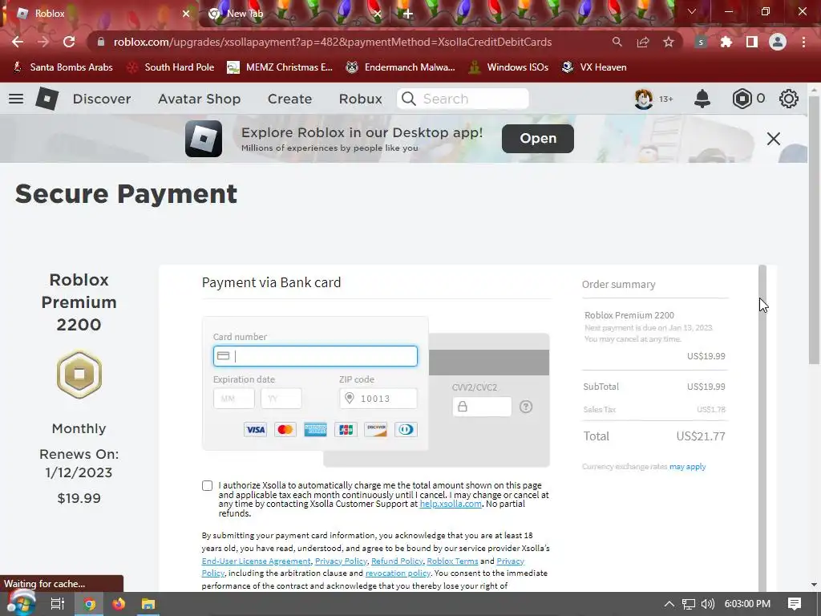The width and height of the screenshot is (821, 616).
Task: Switch to the New Tab browser tab
Action: (293, 14)
